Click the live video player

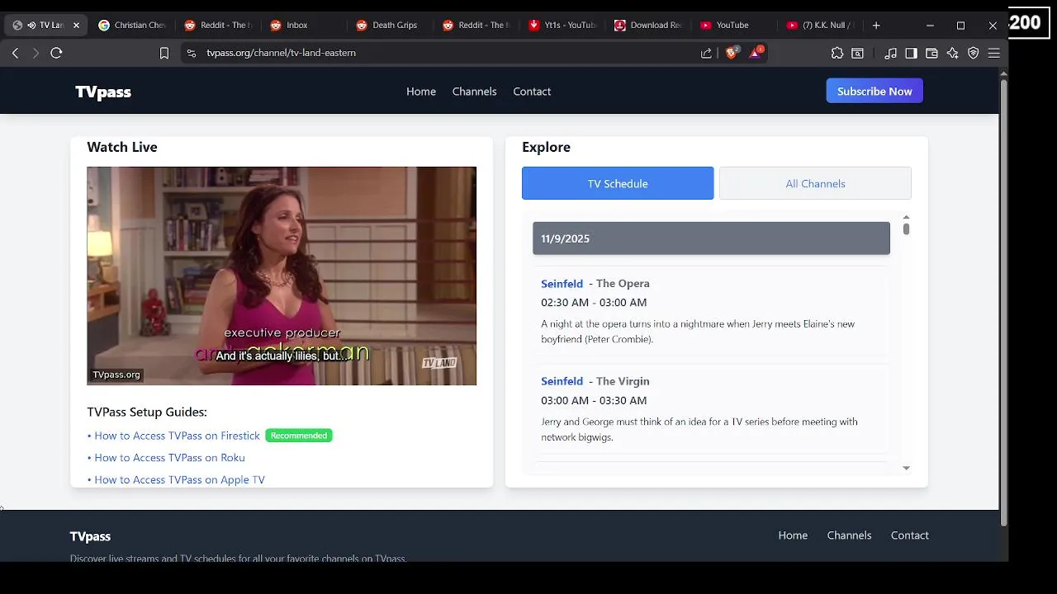(x=282, y=276)
